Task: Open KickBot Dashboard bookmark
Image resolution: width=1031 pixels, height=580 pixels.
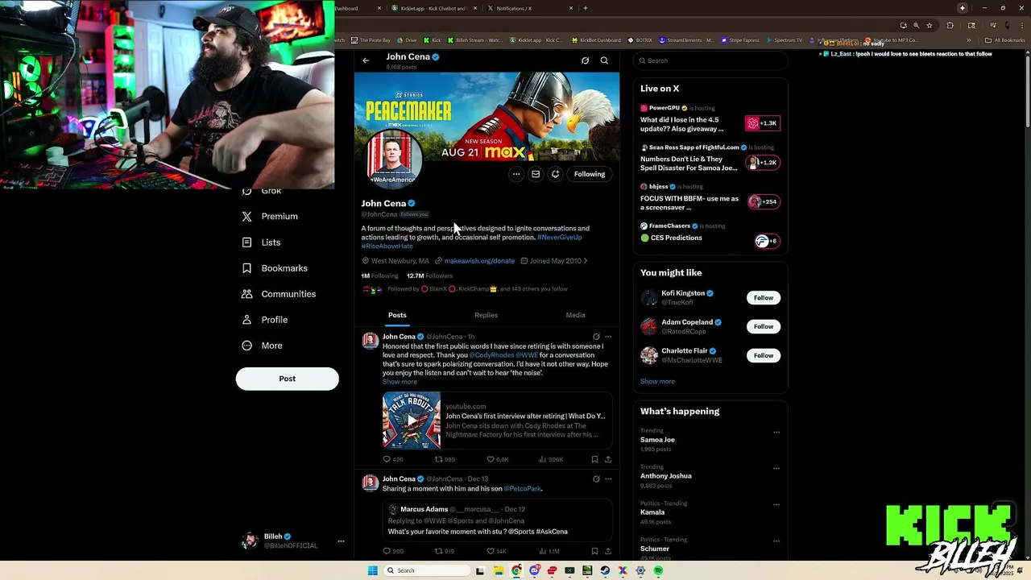Action: [x=596, y=40]
